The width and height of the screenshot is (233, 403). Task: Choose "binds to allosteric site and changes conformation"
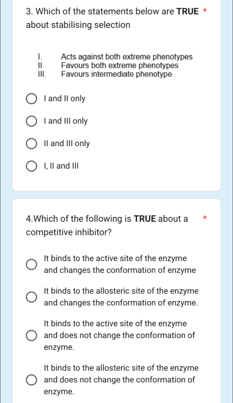click(31, 297)
